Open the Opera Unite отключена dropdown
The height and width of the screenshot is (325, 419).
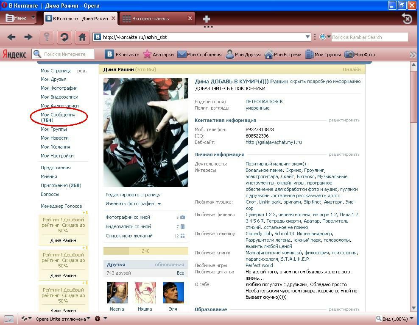(89, 318)
